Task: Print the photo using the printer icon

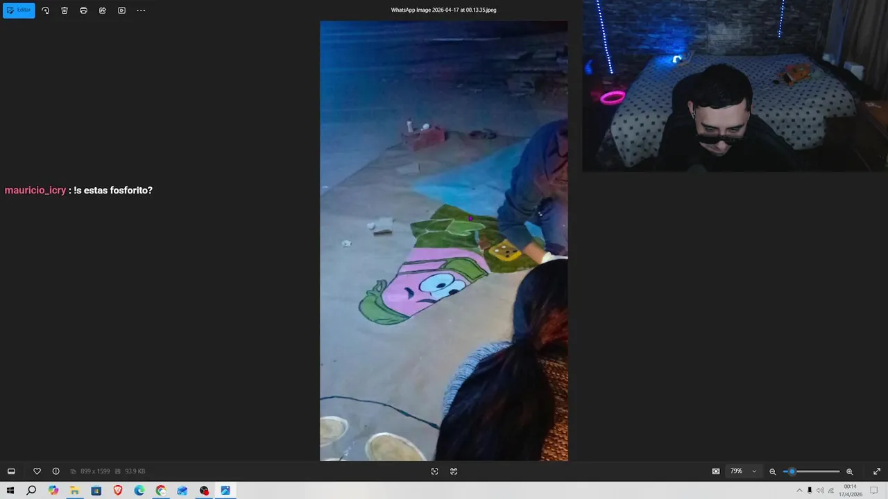Action: (x=83, y=10)
